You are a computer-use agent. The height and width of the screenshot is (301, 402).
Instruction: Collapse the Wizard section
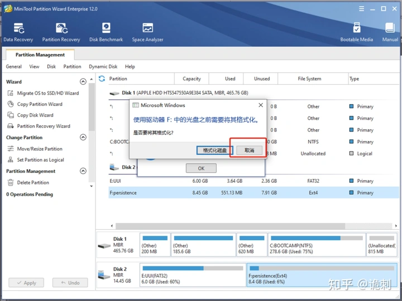point(83,81)
